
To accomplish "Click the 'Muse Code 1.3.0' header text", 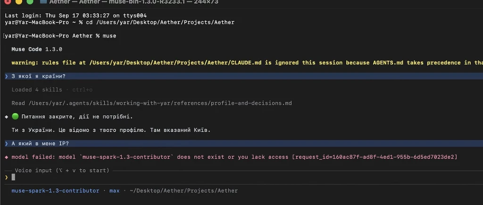I will tap(37, 49).
